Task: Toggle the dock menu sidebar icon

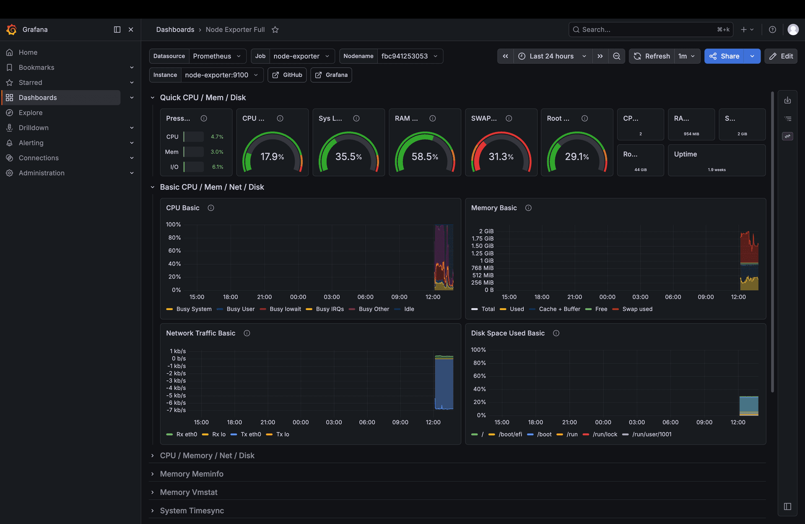Action: tap(117, 29)
